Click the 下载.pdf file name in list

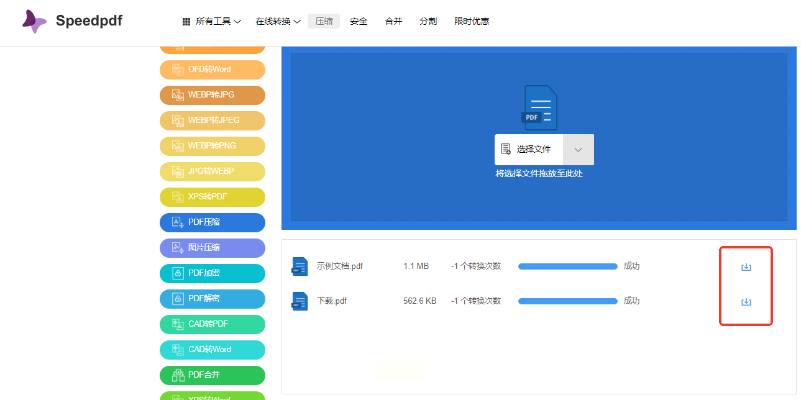click(x=332, y=301)
